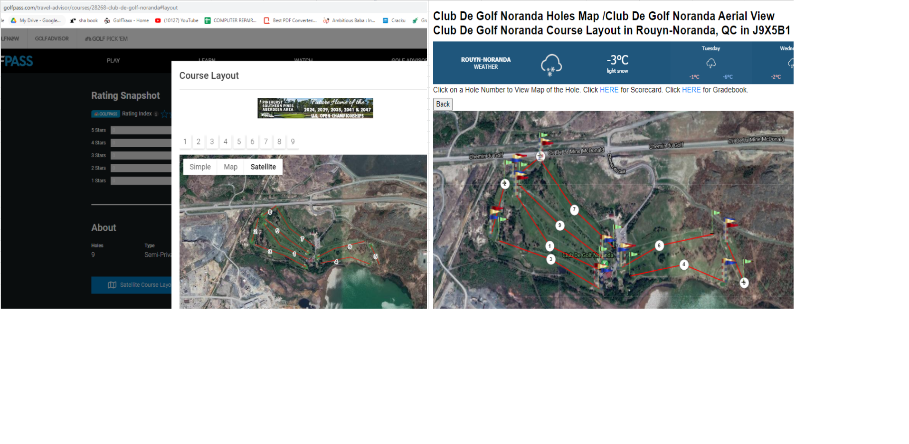Click hole 9 marker on aerial map
909x444 pixels.
[560, 225]
